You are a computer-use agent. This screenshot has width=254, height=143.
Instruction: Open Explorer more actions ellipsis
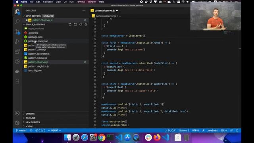[84, 11]
